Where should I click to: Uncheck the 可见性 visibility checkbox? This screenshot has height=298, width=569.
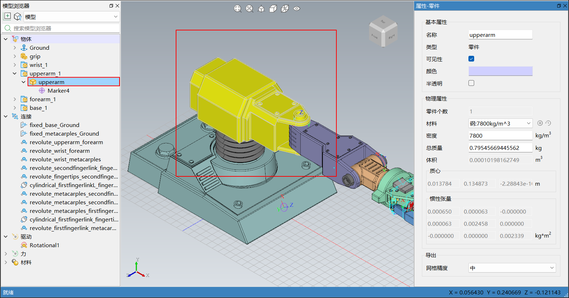(471, 59)
